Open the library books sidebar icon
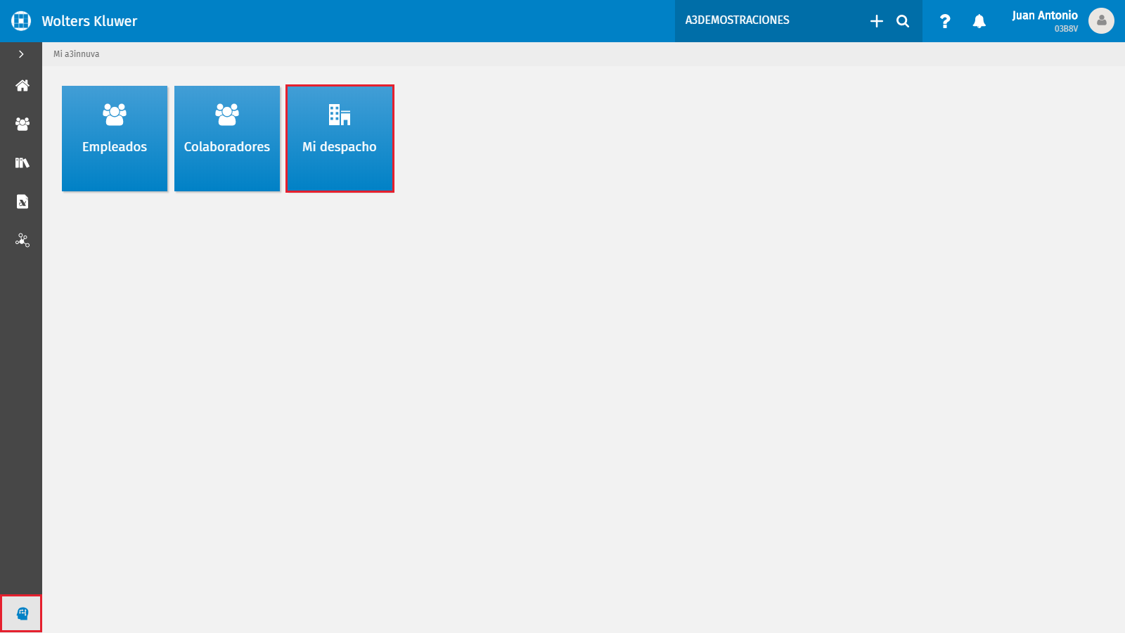The height and width of the screenshot is (633, 1125). pos(22,162)
